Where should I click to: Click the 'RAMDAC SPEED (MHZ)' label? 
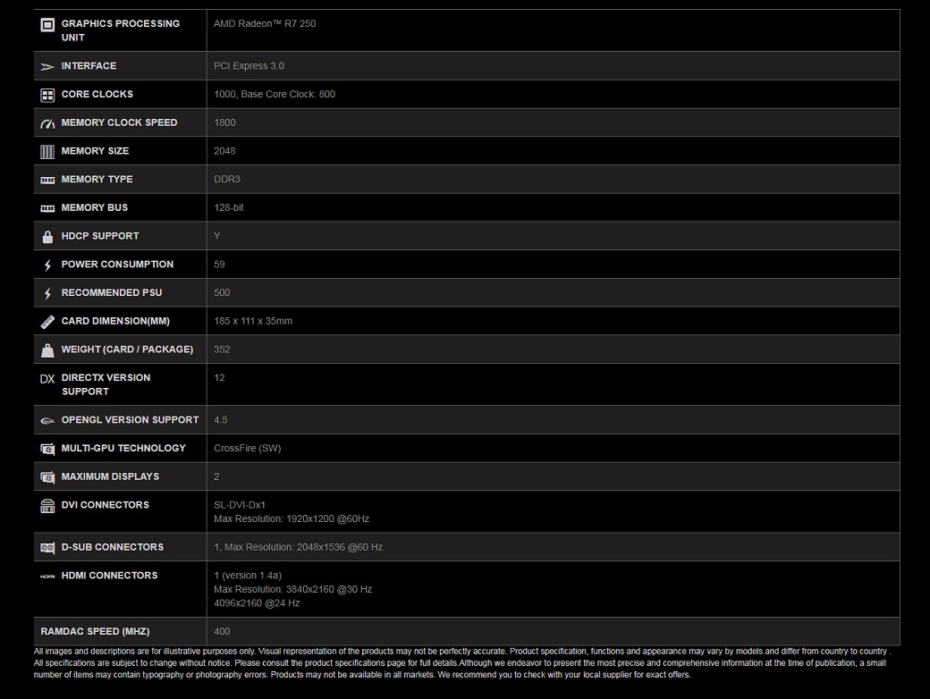coord(95,632)
